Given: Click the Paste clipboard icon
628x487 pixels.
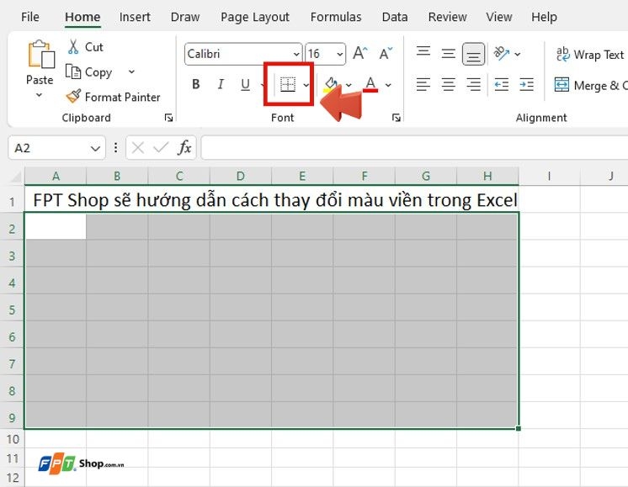Looking at the screenshot, I should click(x=41, y=54).
